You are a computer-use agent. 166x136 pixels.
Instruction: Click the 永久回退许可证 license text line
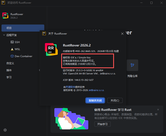click(79, 61)
